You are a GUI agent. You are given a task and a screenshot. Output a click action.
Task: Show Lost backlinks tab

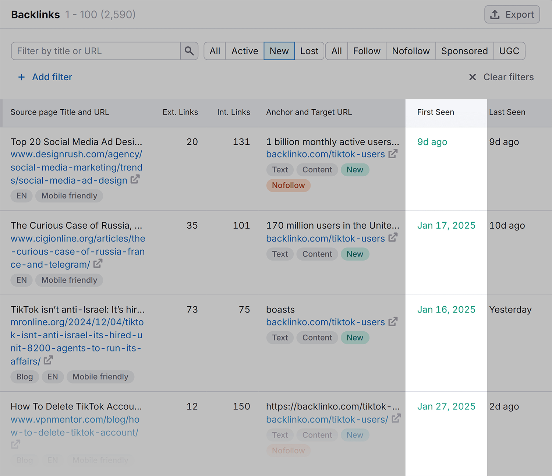coord(309,51)
